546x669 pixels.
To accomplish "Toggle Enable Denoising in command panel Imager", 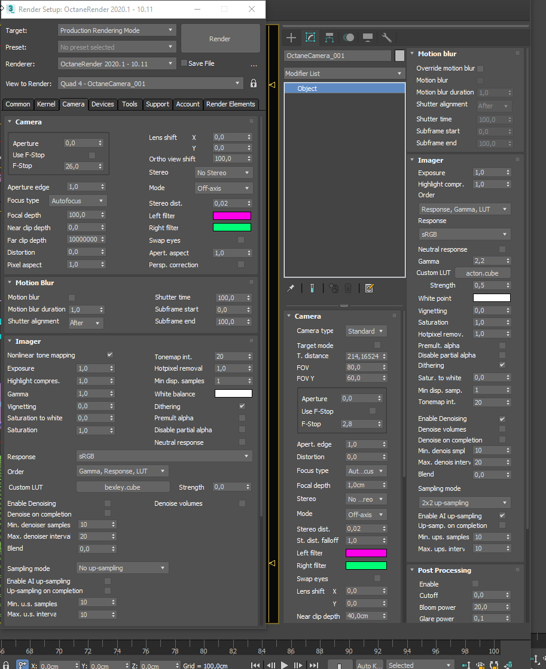I will click(502, 418).
